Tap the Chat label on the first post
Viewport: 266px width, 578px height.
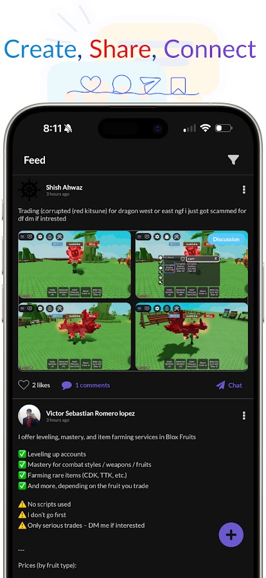click(x=235, y=385)
